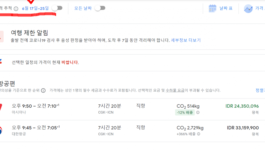Select the IDR 33,159,900 round-trip price
Viewport: 265px width, 150px height.
(x=243, y=128)
